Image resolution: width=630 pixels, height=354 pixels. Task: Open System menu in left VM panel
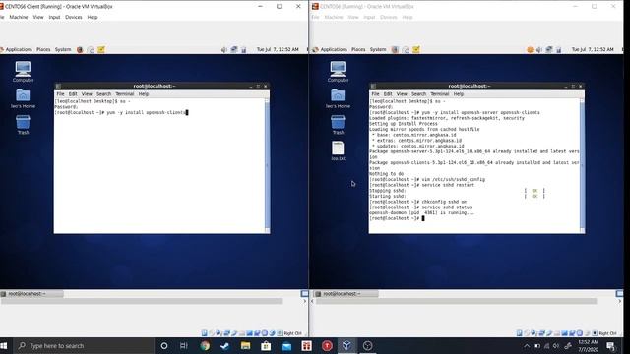(x=63, y=50)
